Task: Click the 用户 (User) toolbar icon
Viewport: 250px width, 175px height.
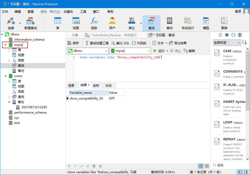Action: (x=112, y=23)
